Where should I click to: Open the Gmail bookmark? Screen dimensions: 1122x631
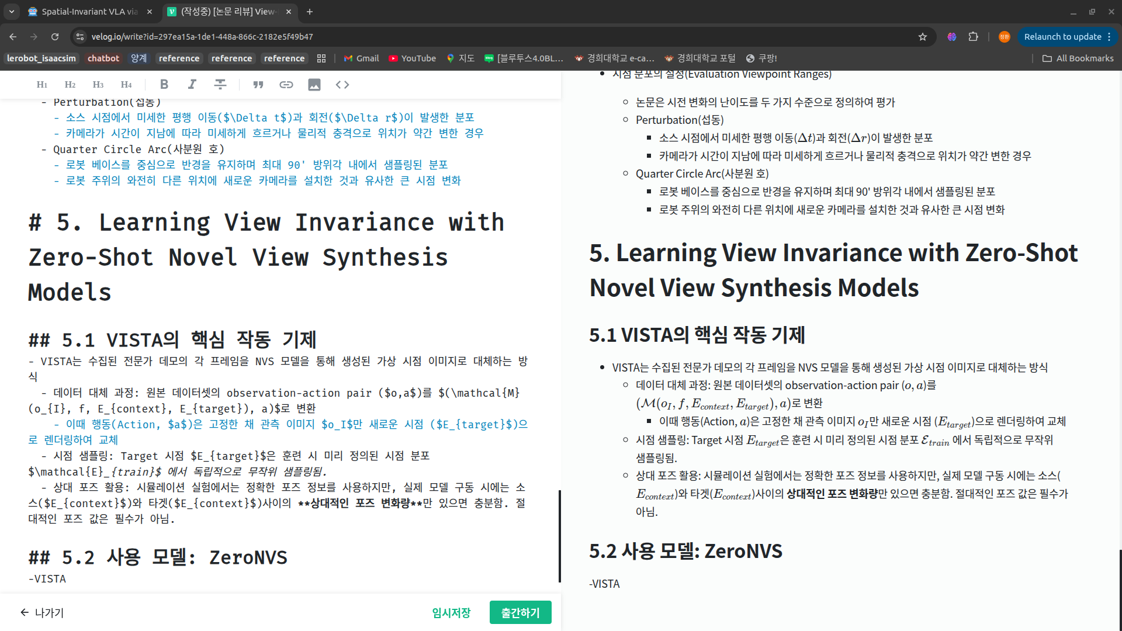pos(362,58)
